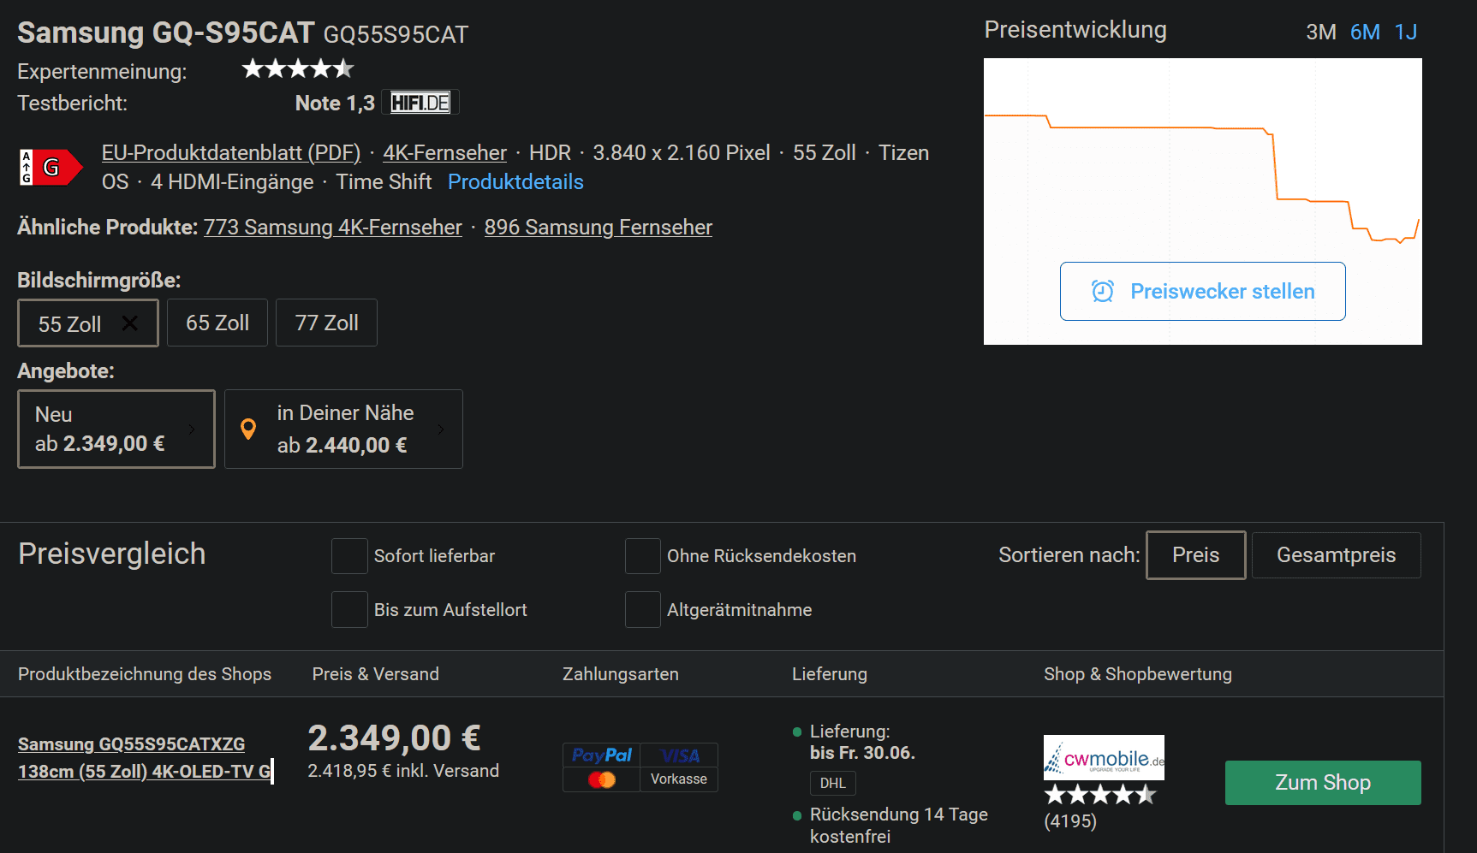Click the Shop & Shopbewertung column header
The image size is (1477, 853).
pyautogui.click(x=1137, y=674)
